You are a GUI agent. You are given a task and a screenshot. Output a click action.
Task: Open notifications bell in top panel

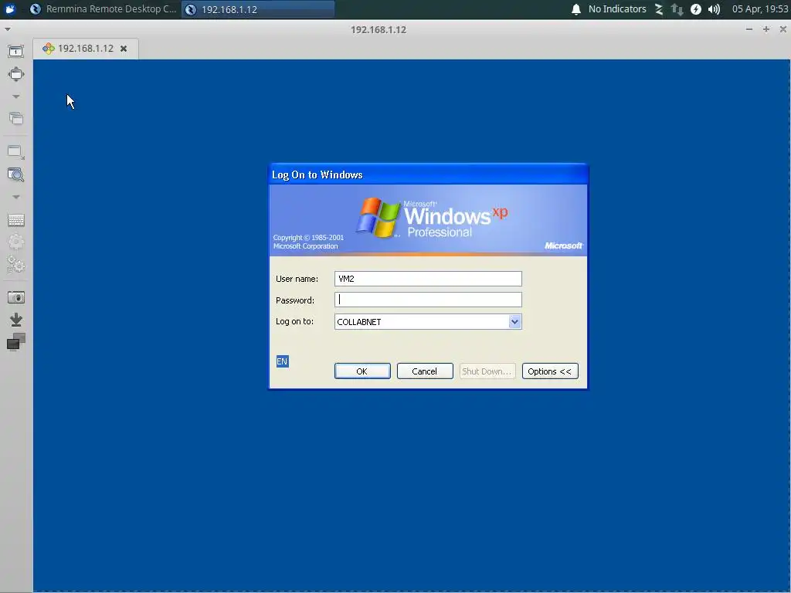pos(576,9)
